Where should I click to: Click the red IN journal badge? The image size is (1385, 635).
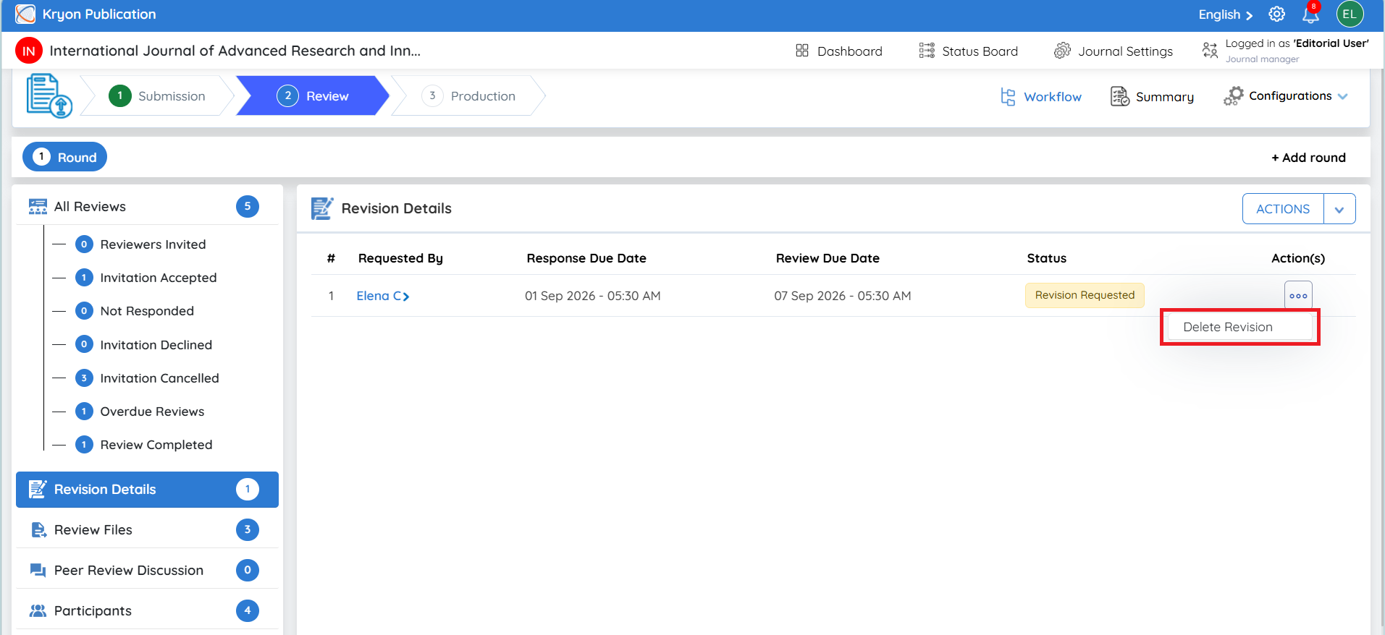pos(29,51)
